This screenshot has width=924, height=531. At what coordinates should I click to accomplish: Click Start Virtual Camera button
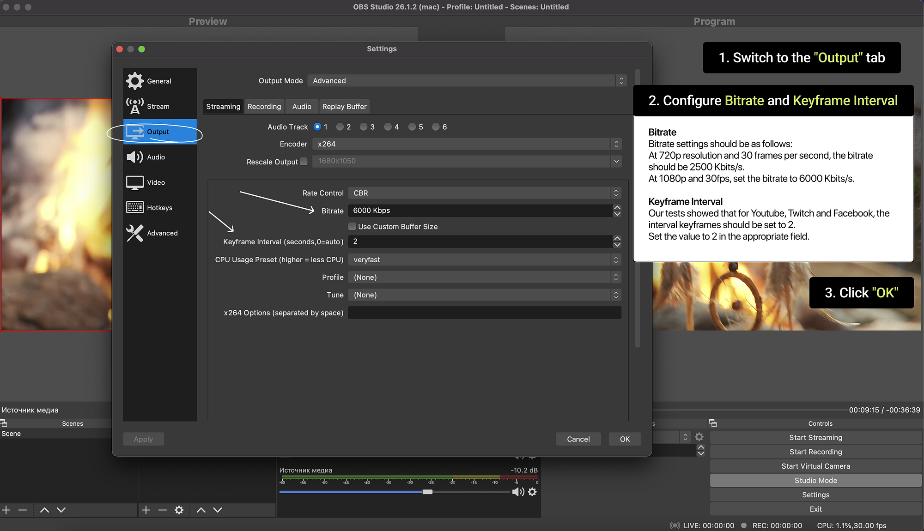(x=815, y=466)
